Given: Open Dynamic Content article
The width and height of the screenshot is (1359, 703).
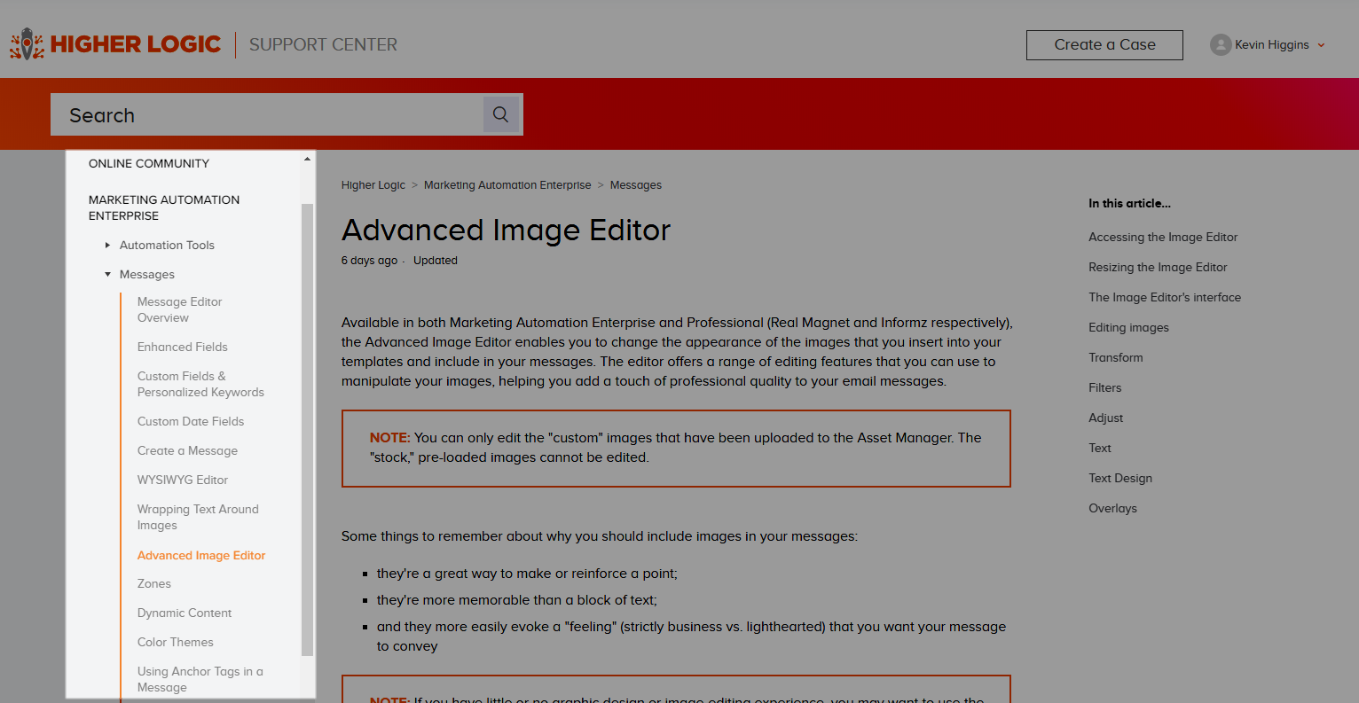Looking at the screenshot, I should (x=185, y=613).
